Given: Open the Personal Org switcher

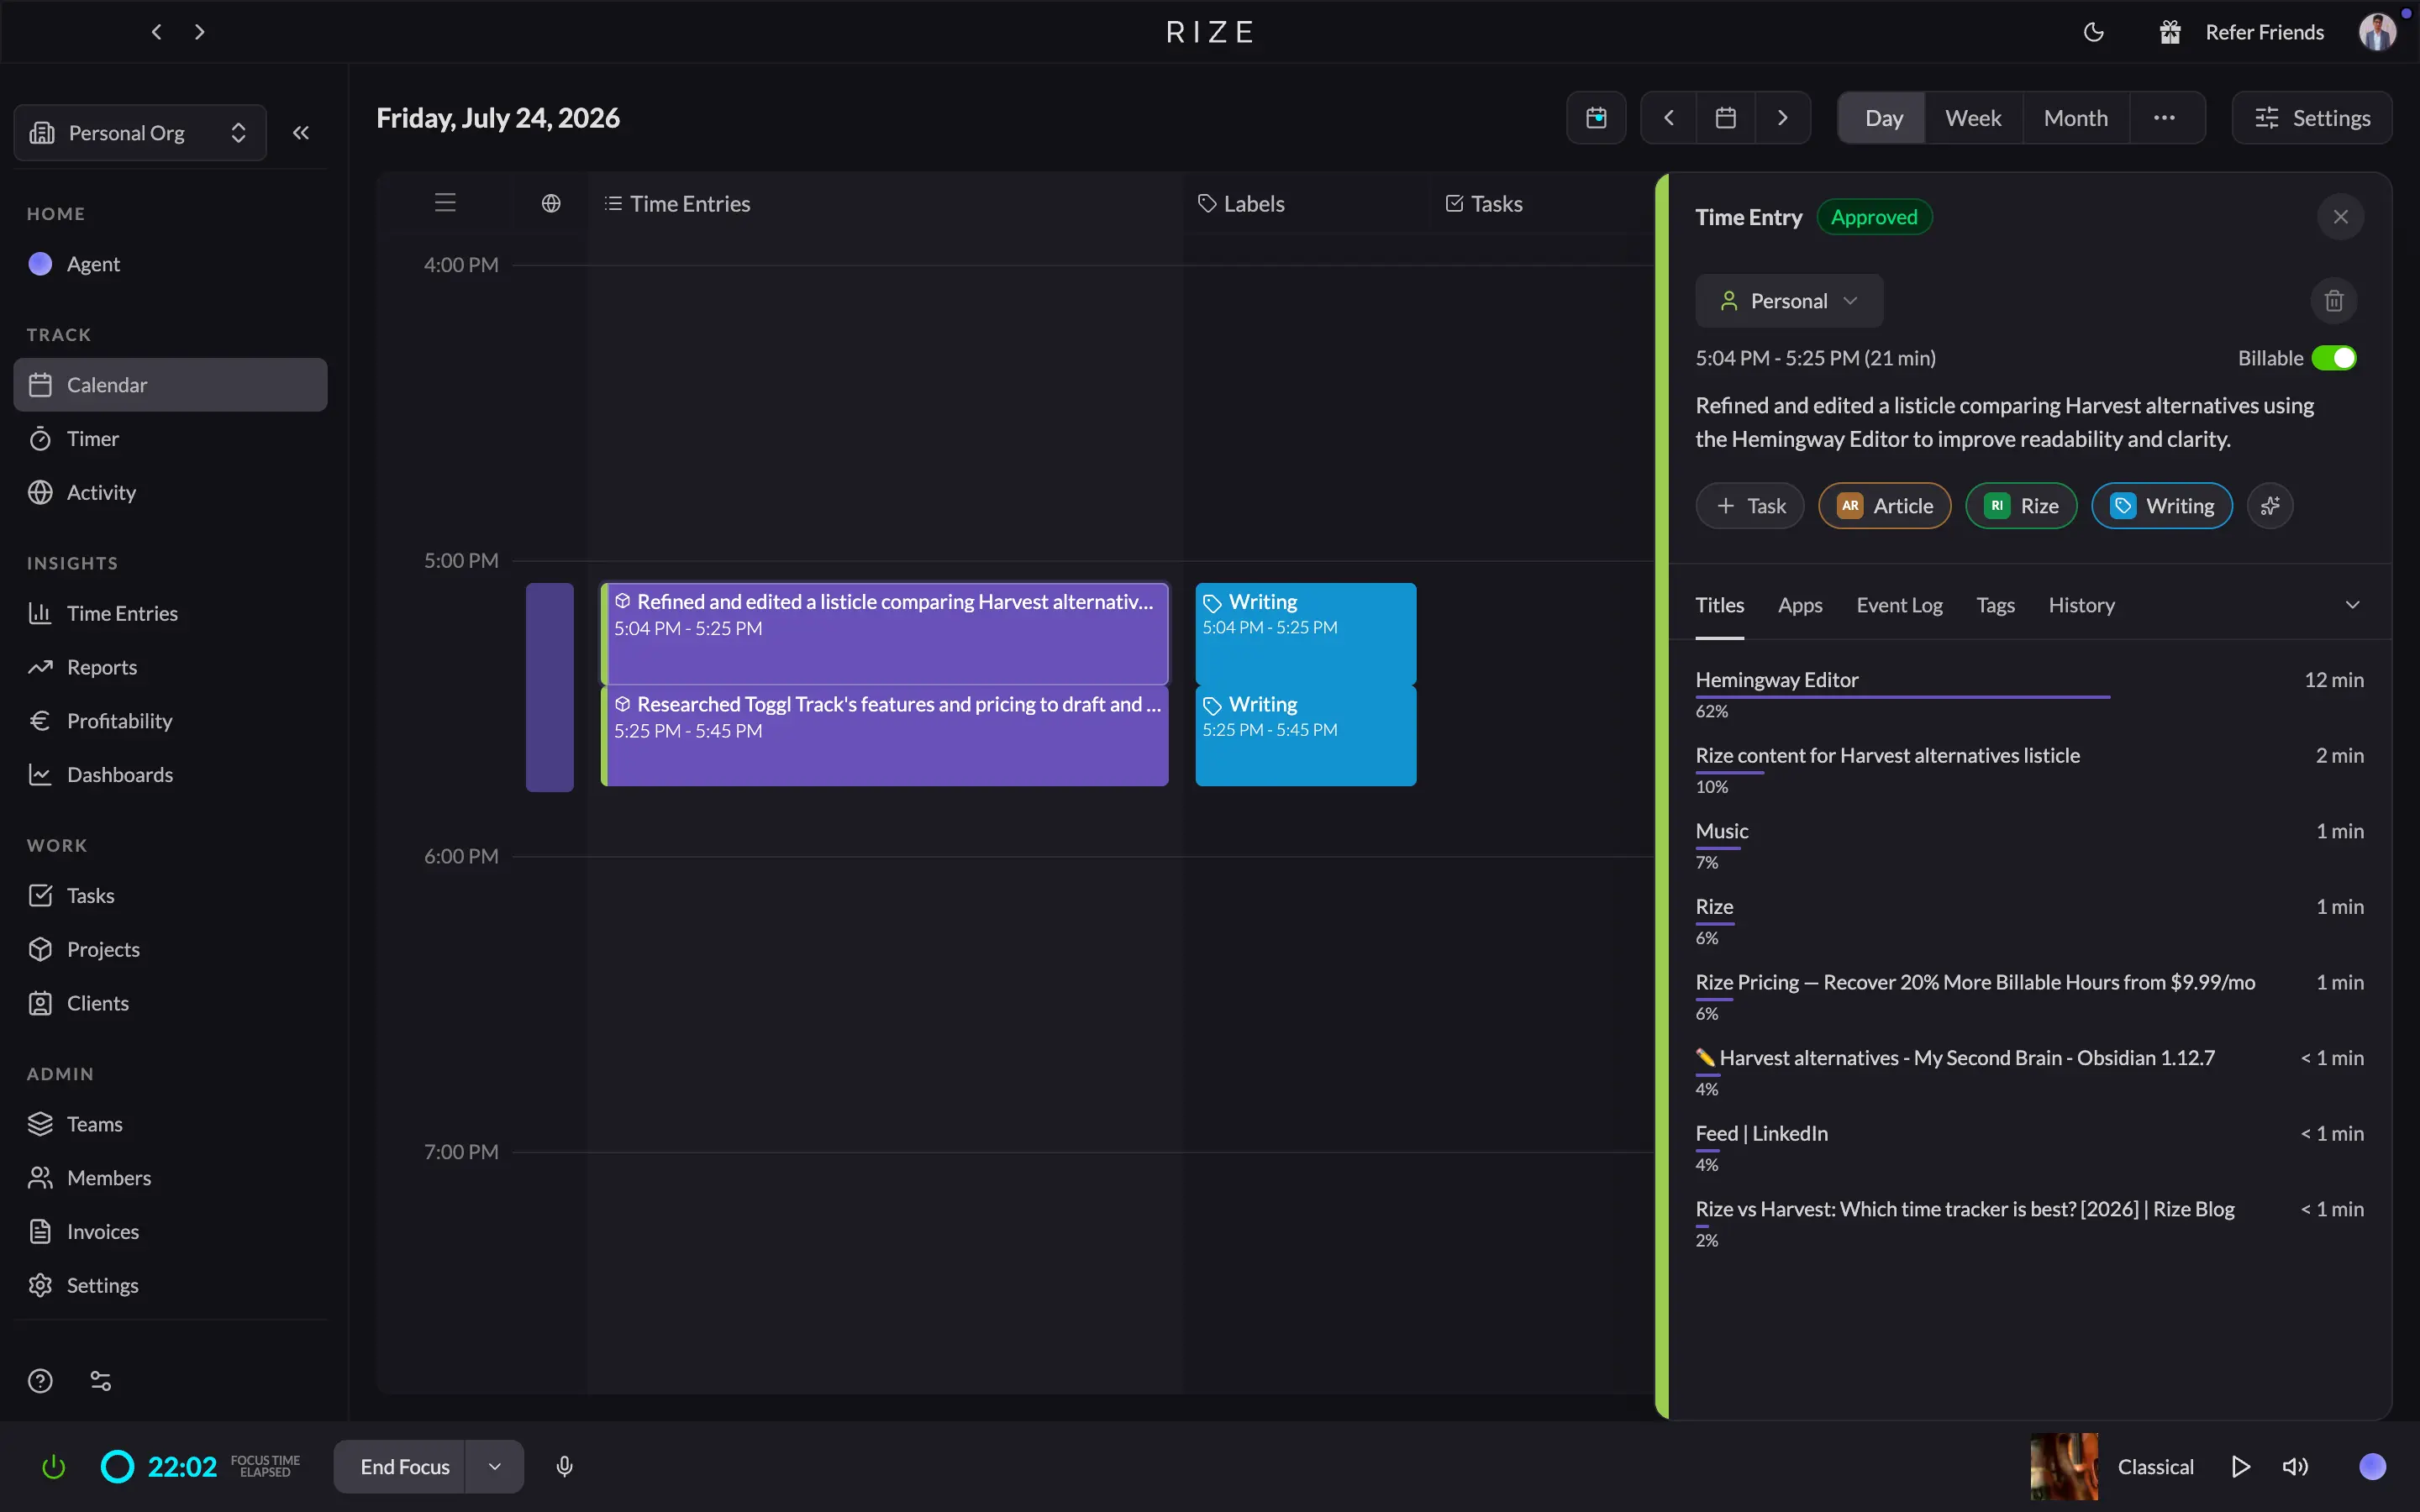Looking at the screenshot, I should tap(140, 133).
